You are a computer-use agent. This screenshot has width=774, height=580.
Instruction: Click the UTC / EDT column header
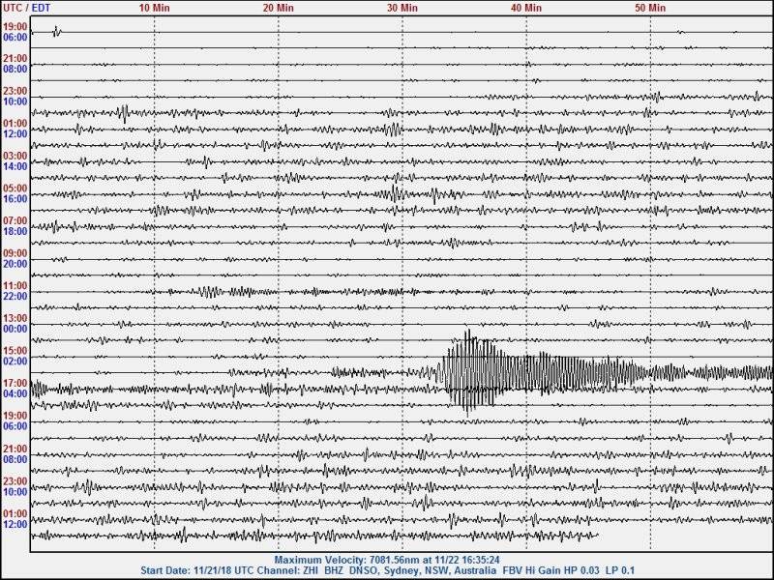click(x=26, y=8)
